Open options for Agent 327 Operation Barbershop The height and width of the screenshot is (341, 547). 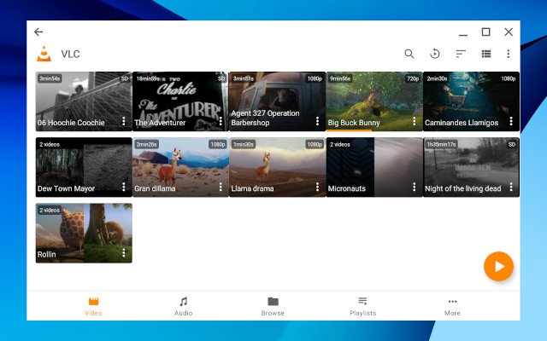click(317, 121)
